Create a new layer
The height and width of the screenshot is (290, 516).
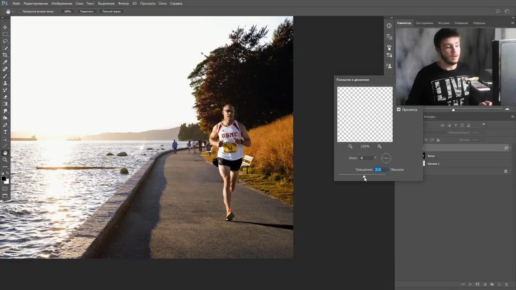(499, 284)
